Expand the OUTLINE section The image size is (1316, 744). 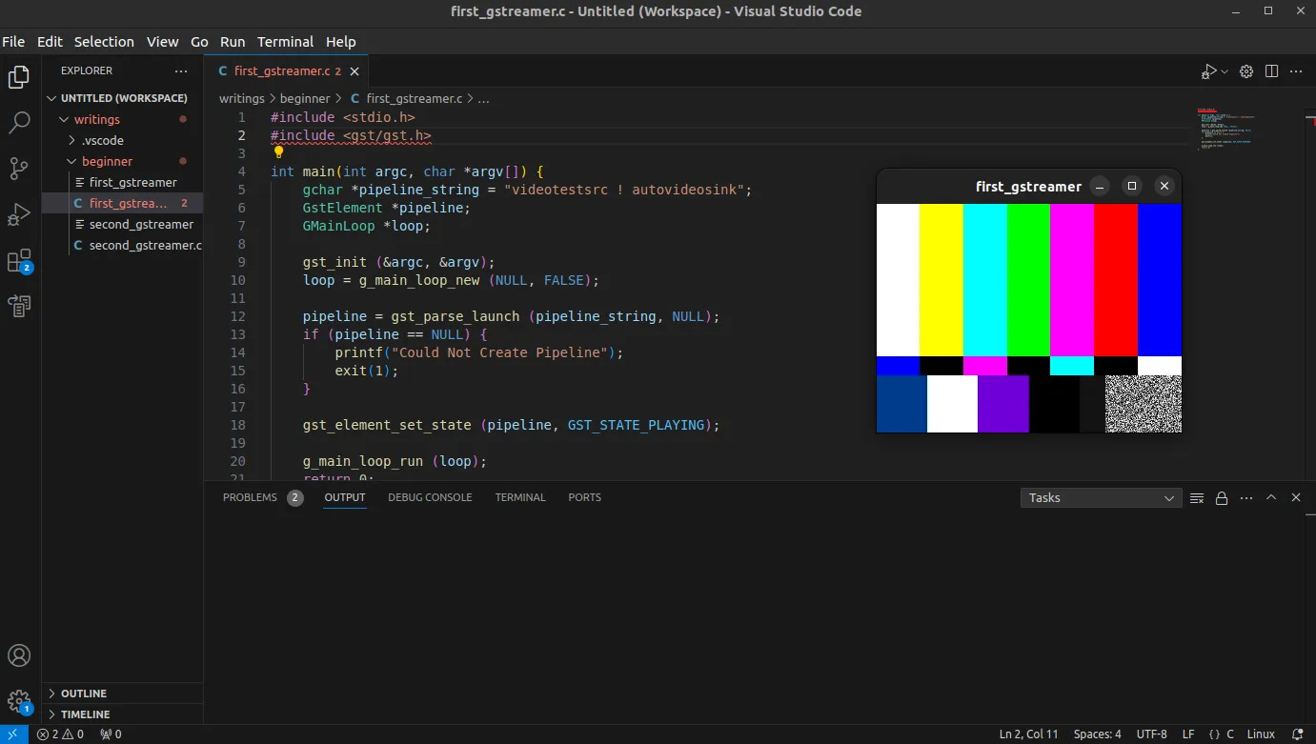pyautogui.click(x=123, y=694)
